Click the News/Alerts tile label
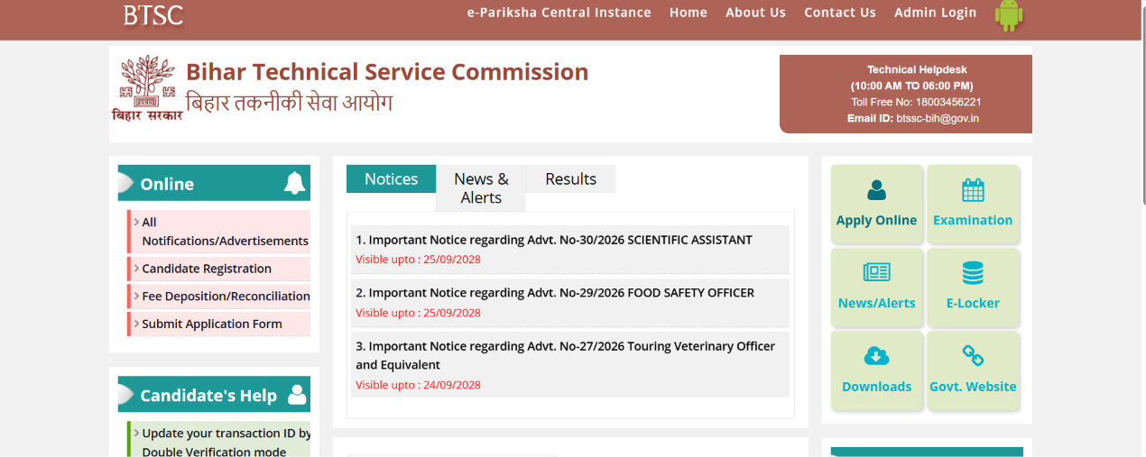 pyautogui.click(x=876, y=303)
